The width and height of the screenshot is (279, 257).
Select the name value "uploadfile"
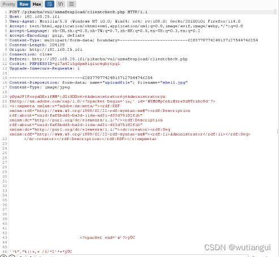[x=117, y=82]
